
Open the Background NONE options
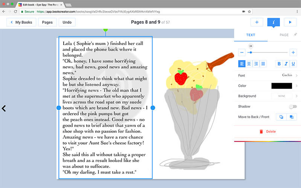point(282,96)
